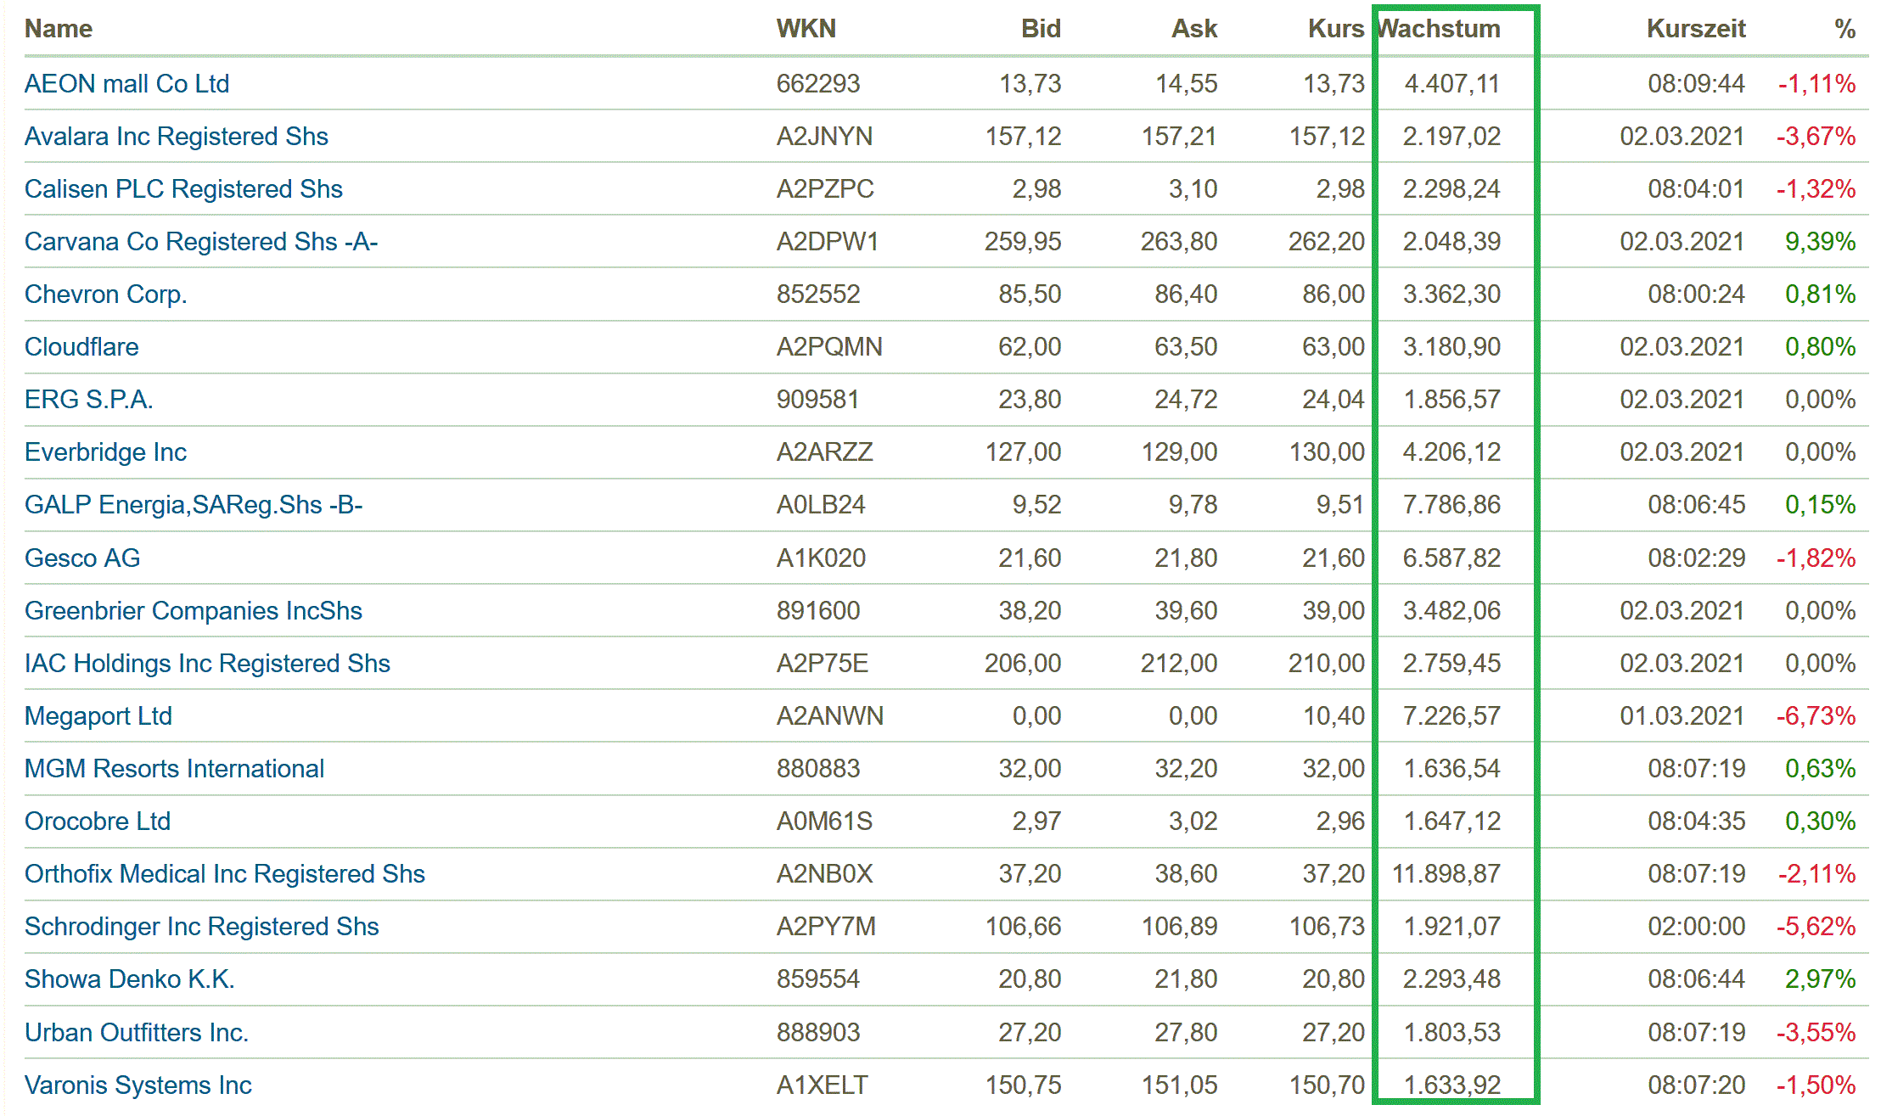Click Ask value 263,80
This screenshot has height=1116, width=1881.
click(x=1178, y=242)
